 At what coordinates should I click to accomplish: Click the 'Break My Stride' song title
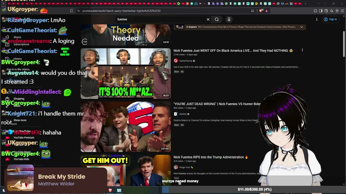[62, 177]
